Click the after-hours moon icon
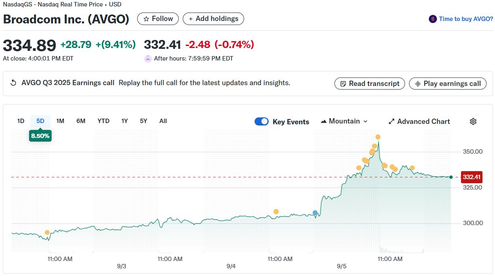The height and width of the screenshot is (276, 495). point(148,59)
